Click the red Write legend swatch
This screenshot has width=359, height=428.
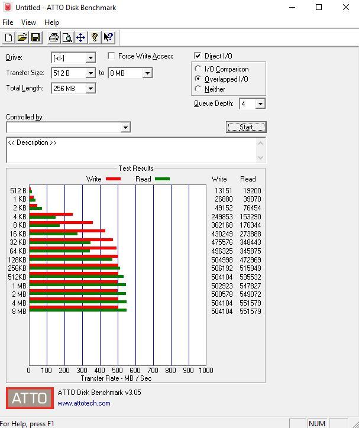pos(113,179)
